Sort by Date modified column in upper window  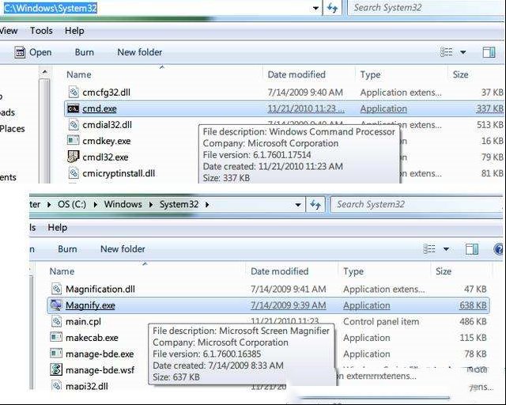click(296, 74)
